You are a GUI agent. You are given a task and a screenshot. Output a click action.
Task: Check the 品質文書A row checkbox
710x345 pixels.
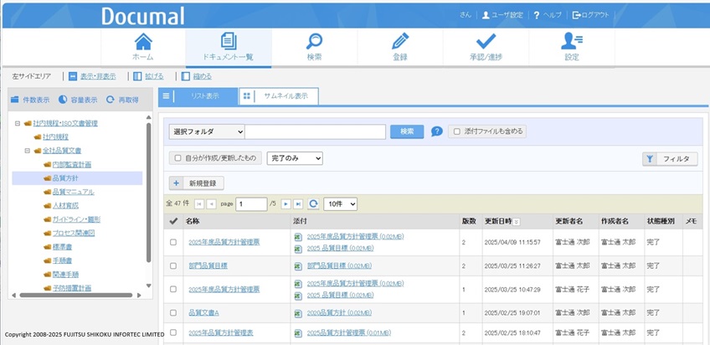coord(173,313)
